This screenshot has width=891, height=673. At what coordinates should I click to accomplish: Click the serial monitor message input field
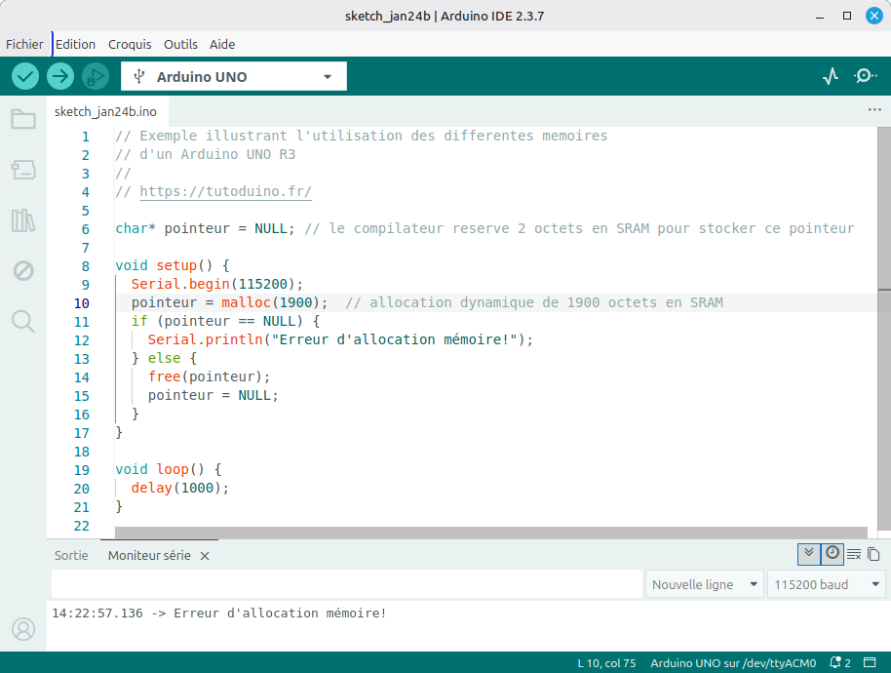click(x=346, y=584)
